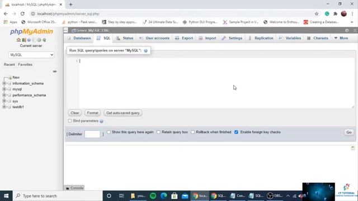
Task: Open Task View from the taskbar
Action: click(x=121, y=196)
